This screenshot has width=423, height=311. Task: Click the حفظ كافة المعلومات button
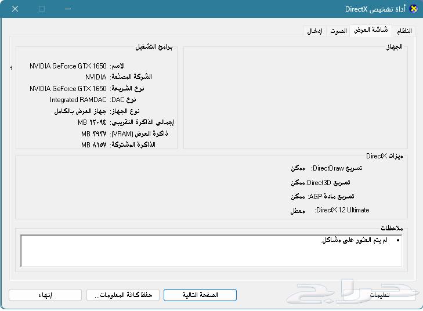[123, 295]
